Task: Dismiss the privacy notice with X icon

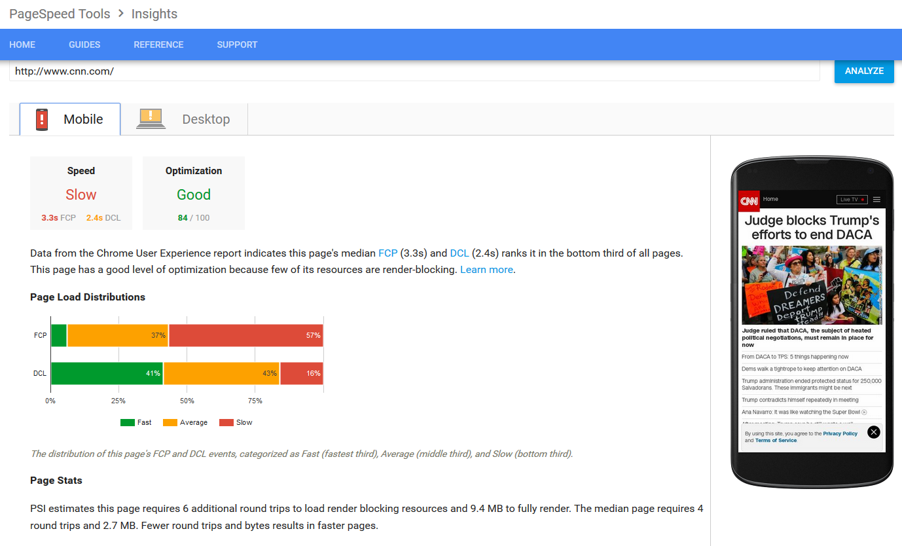Action: [873, 432]
